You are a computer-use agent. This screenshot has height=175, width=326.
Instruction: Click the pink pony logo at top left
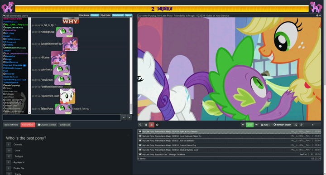[x=8, y=7]
